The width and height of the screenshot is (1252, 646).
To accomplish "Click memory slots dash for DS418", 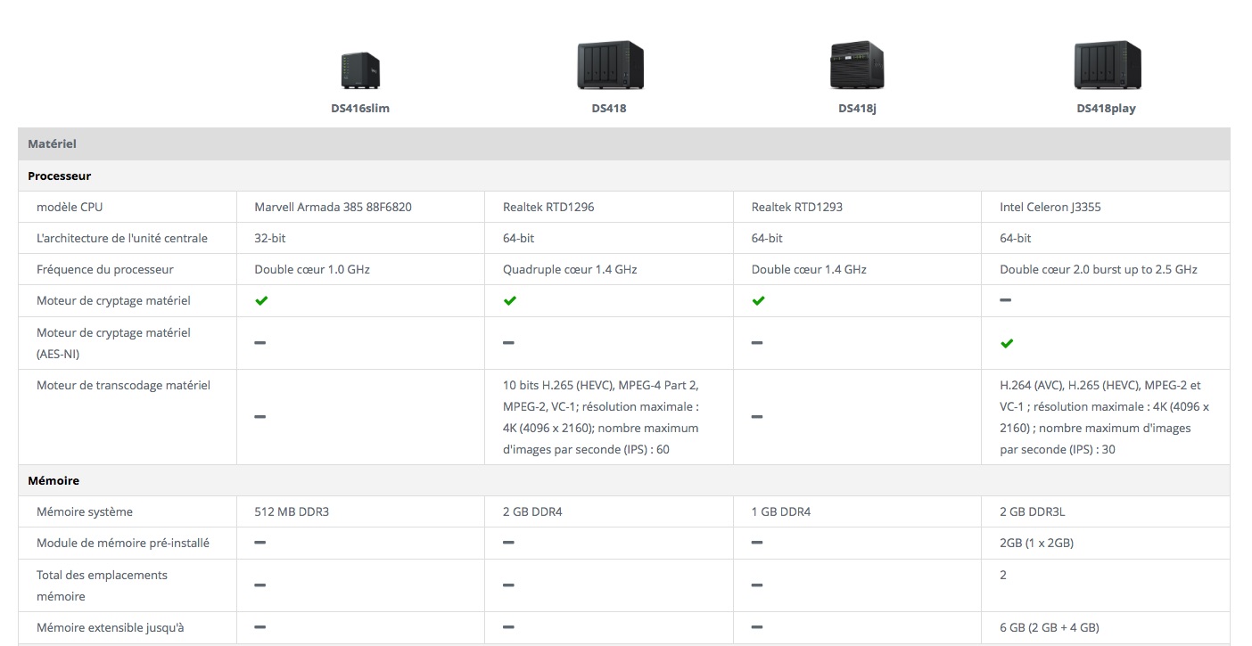I will pos(508,585).
